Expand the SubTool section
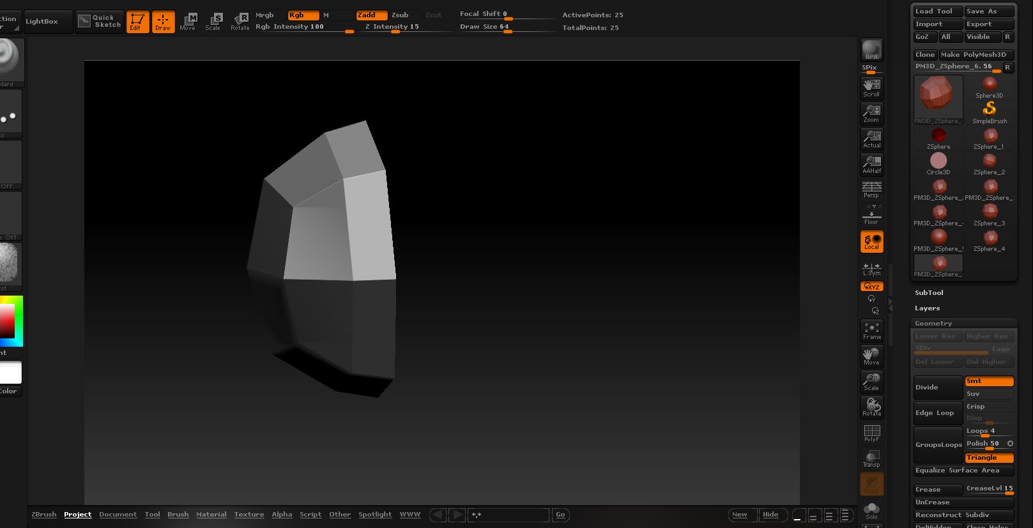 929,293
